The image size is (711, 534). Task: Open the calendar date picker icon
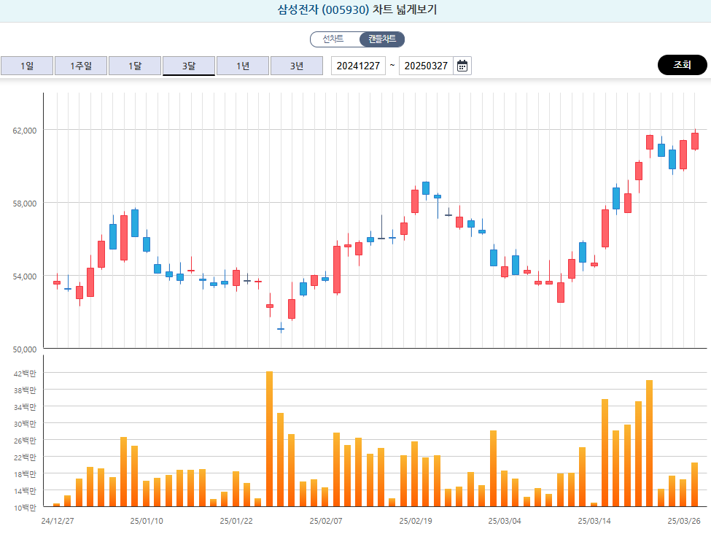tap(462, 66)
